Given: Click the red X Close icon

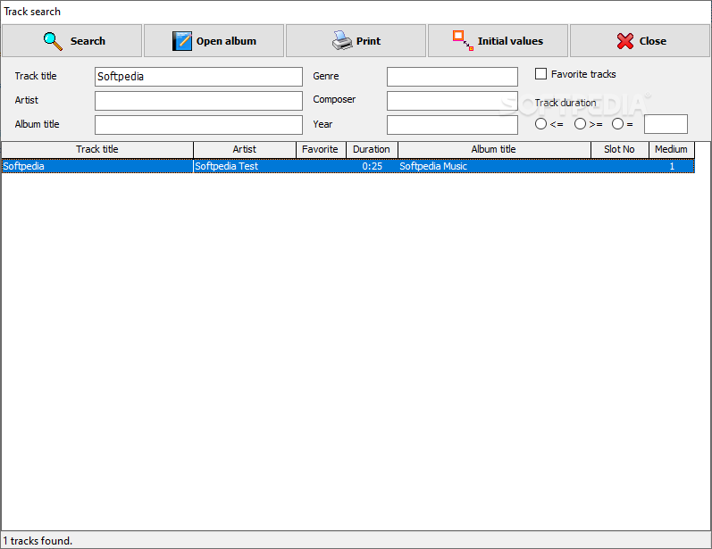Looking at the screenshot, I should point(625,41).
